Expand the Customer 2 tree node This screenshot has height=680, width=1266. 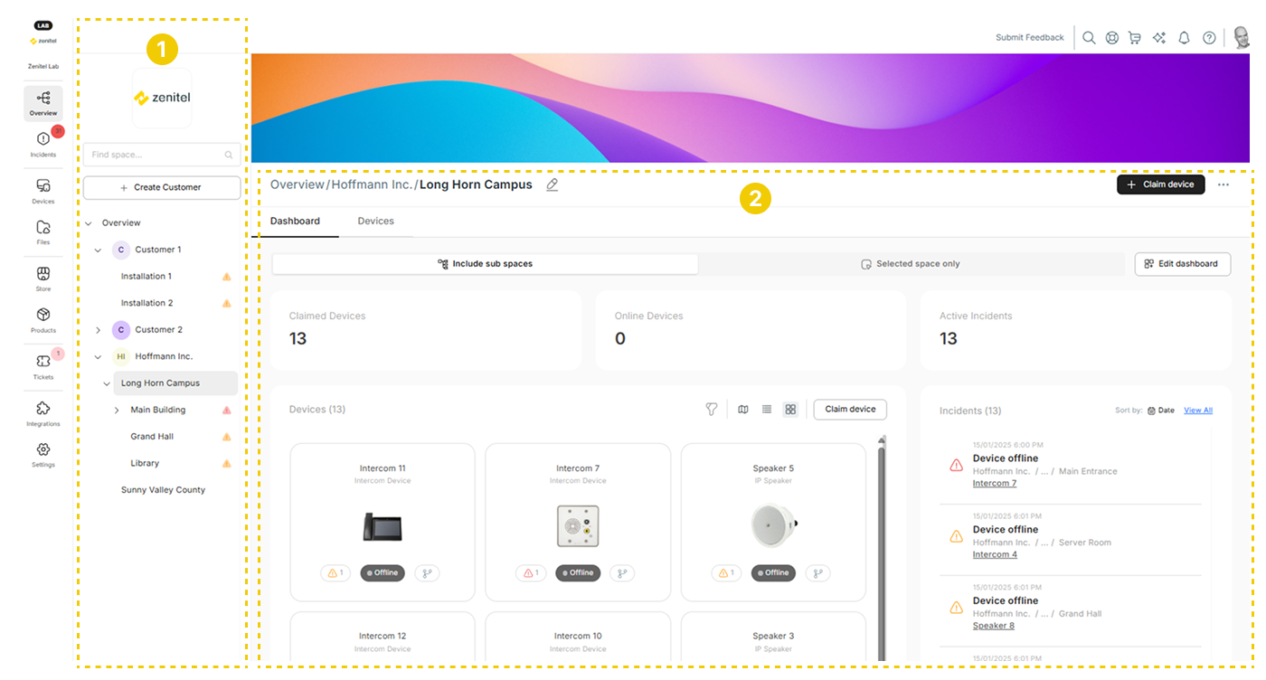pyautogui.click(x=99, y=330)
